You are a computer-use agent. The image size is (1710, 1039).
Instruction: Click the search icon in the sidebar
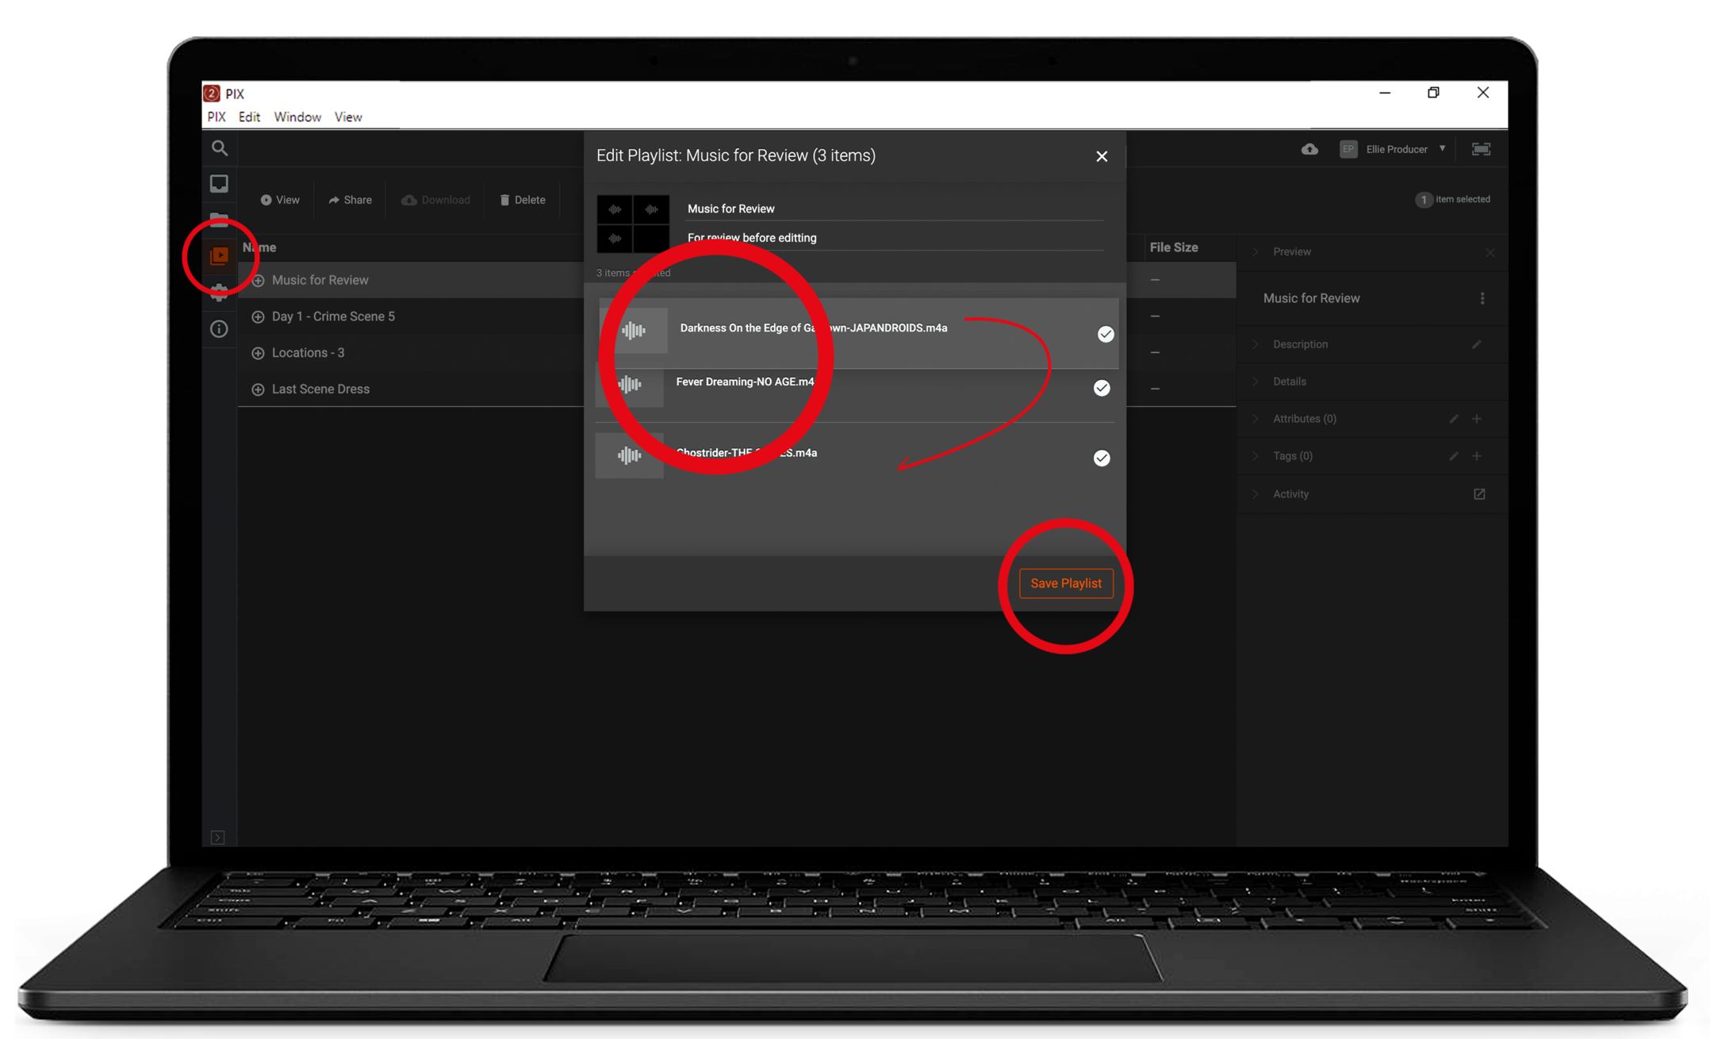[x=220, y=148]
